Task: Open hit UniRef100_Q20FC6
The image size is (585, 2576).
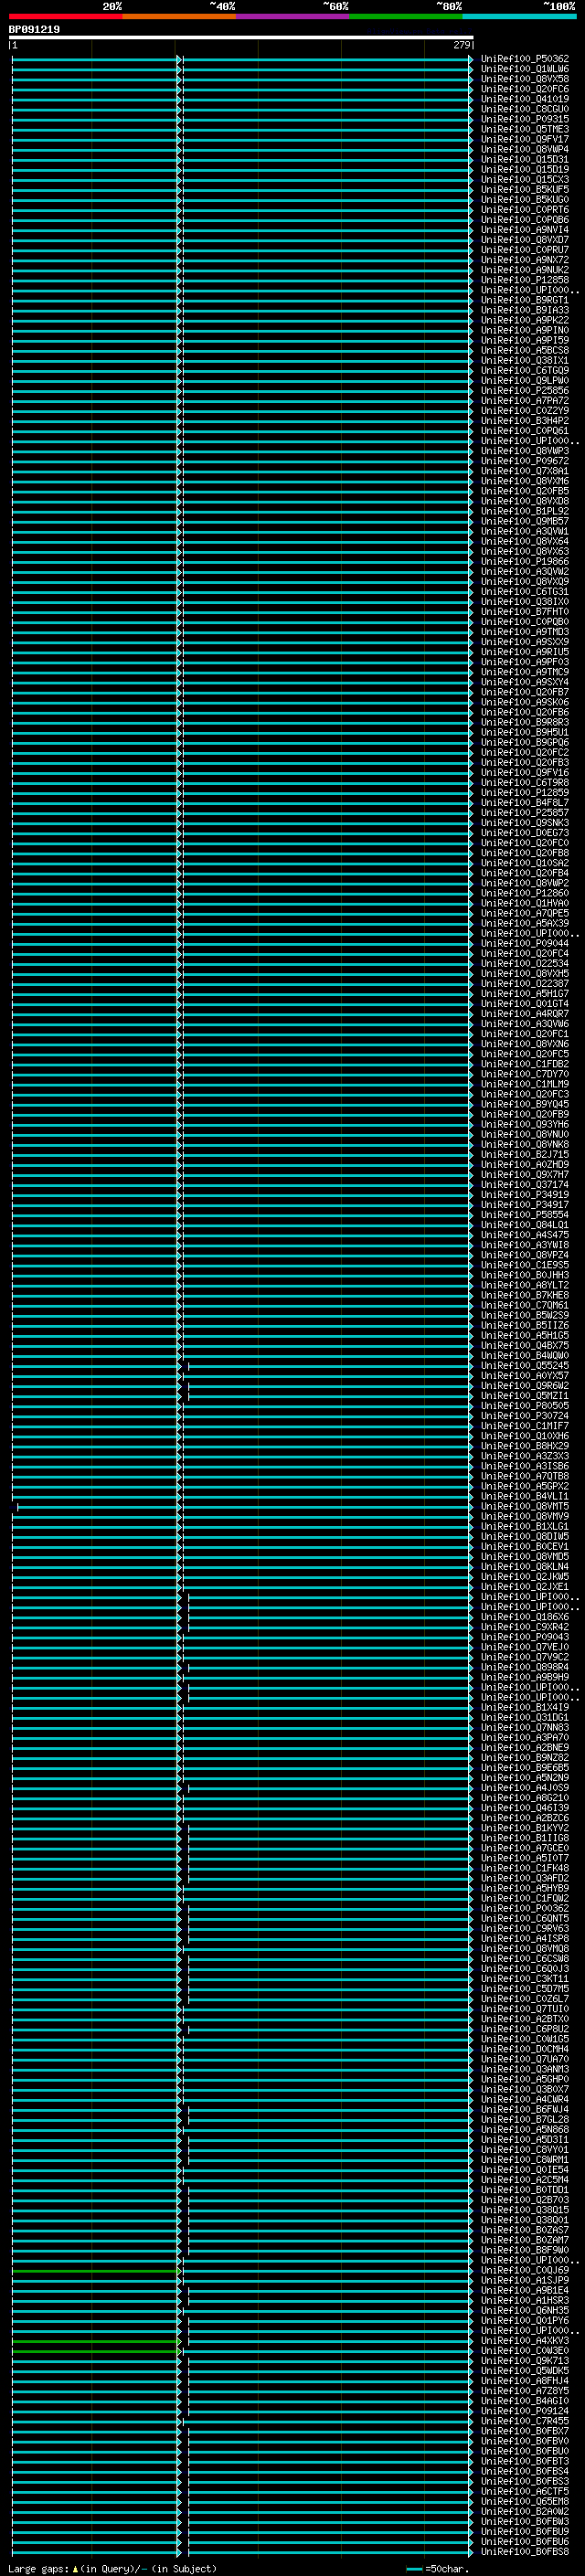Action: click(x=525, y=89)
